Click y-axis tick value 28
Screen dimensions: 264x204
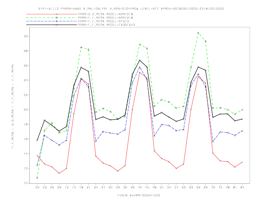pos(26,51)
